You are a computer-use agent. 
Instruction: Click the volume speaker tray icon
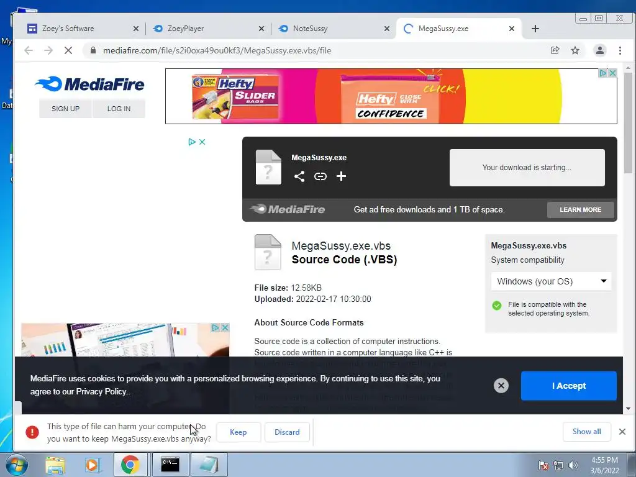coord(573,465)
